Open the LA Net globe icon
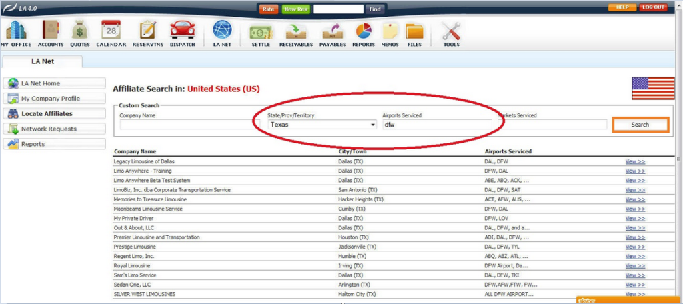683x304 pixels. coord(221,31)
